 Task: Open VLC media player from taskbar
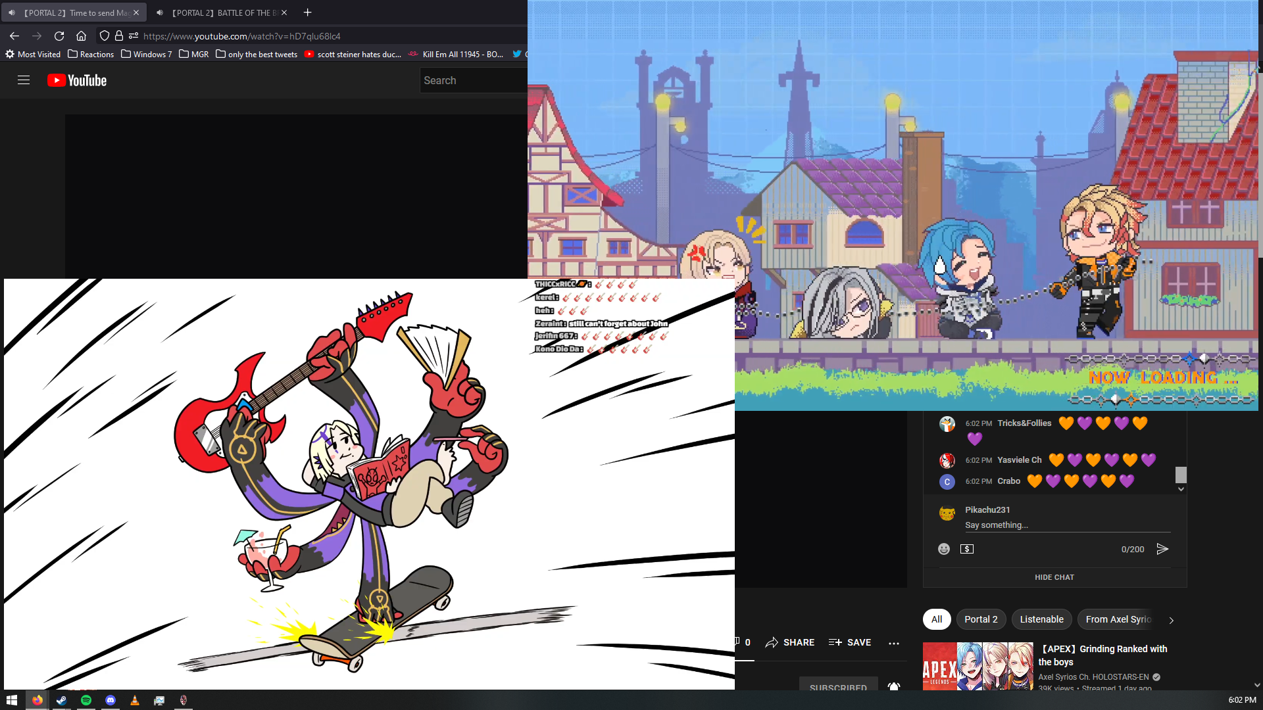(x=135, y=700)
